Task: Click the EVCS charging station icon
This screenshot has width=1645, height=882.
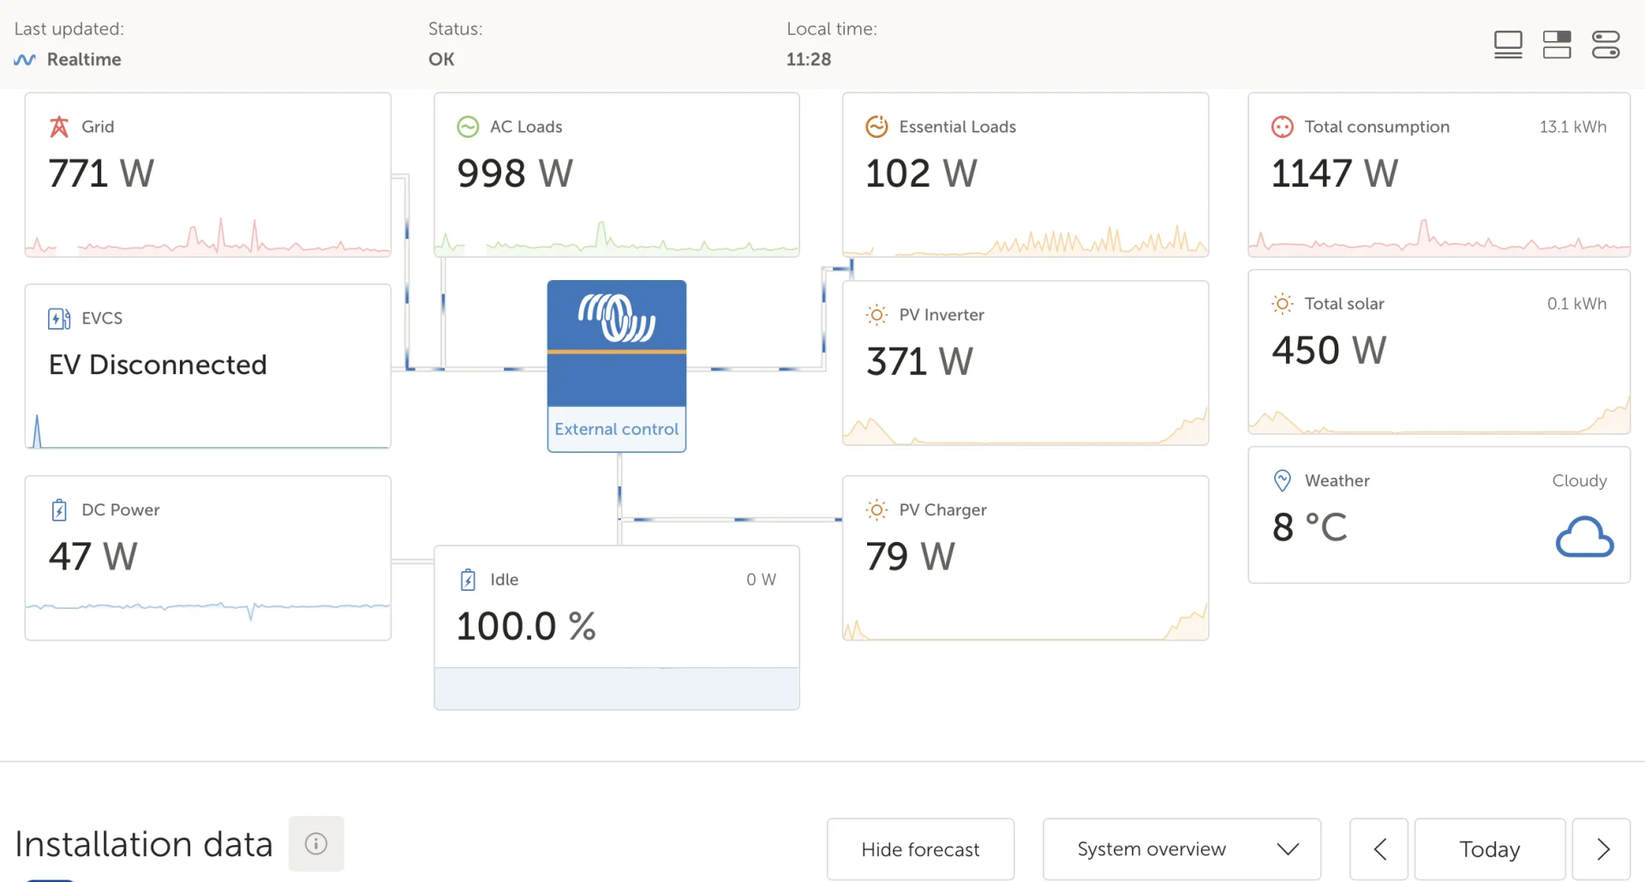Action: click(59, 319)
